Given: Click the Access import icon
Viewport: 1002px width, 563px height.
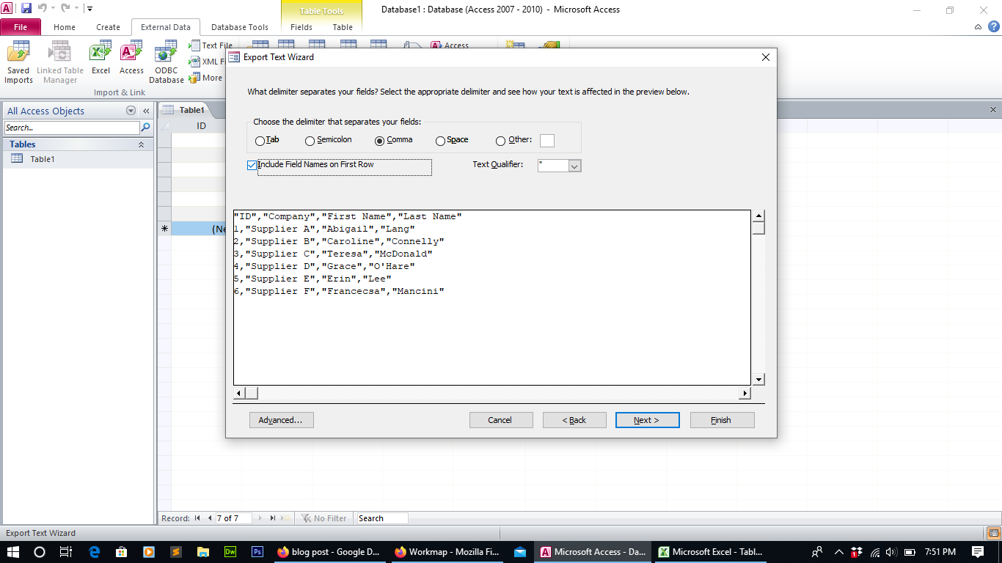Looking at the screenshot, I should [131, 59].
